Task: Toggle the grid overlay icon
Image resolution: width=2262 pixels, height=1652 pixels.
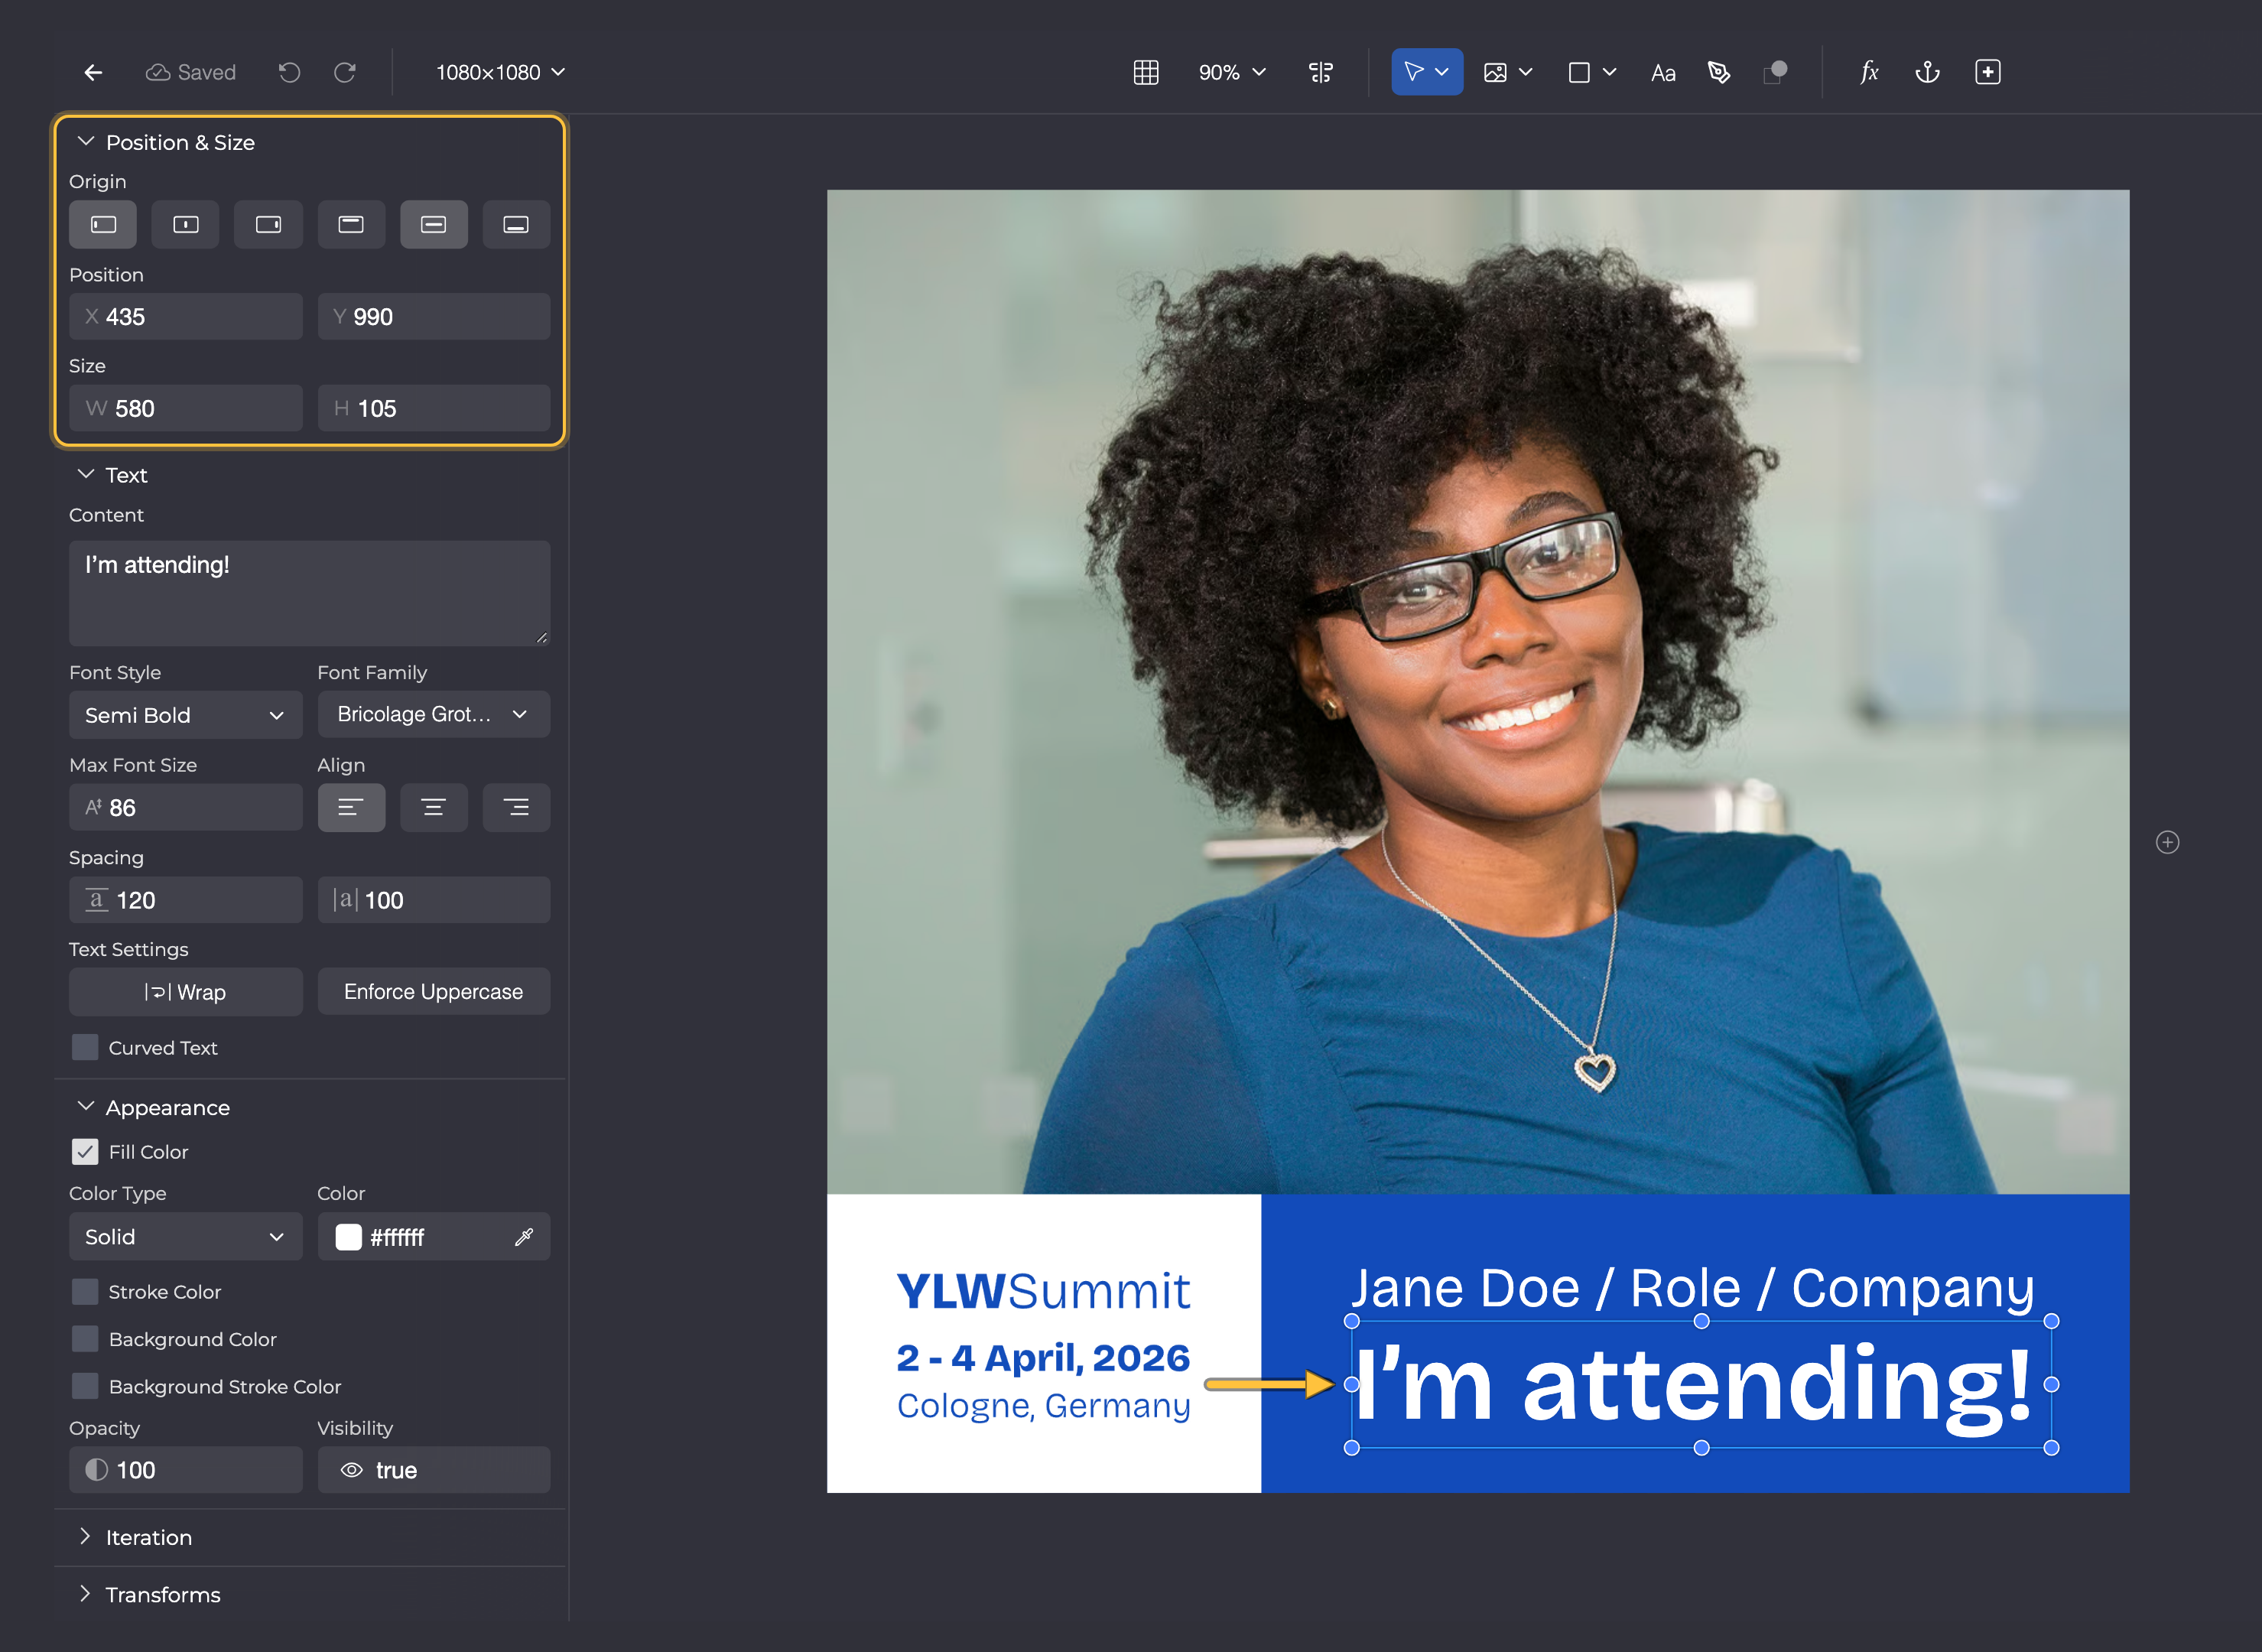Action: coord(1146,72)
